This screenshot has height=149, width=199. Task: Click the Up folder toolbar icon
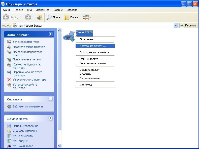point(40,17)
